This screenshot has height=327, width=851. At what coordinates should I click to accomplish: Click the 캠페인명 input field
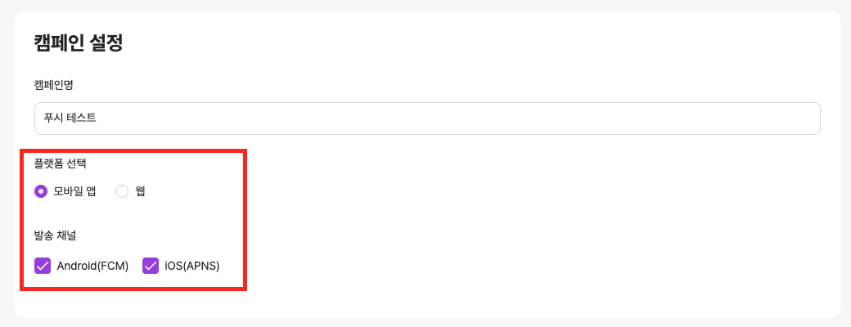(x=426, y=119)
